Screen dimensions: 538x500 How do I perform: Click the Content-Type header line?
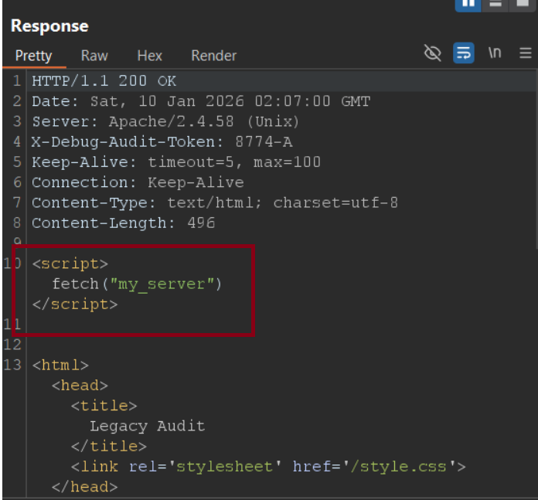215,202
